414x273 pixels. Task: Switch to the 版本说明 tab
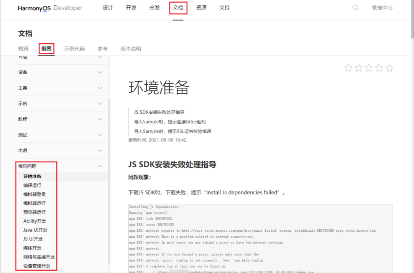131,49
